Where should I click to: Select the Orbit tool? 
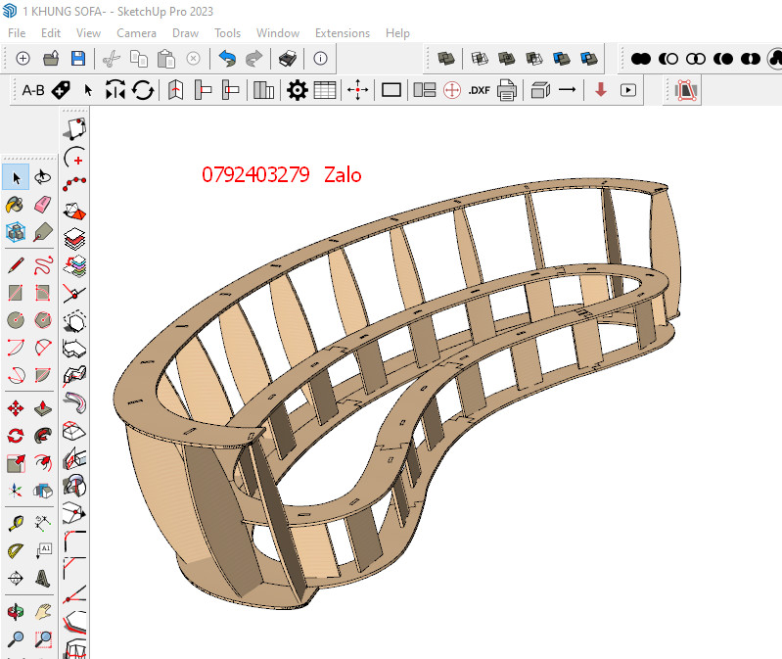(16, 612)
